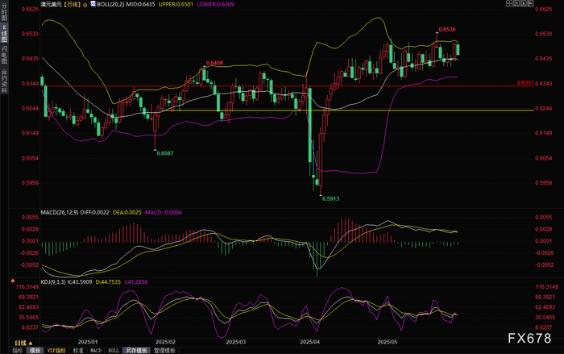
Task: Click the round icon beside 【日线】
Action: point(85,5)
